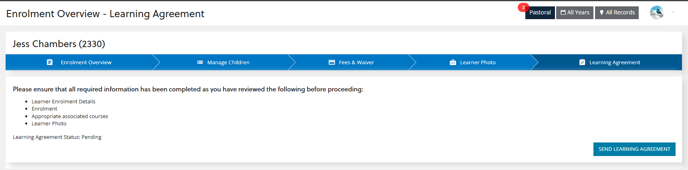Select the Learning Agreement step
The width and height of the screenshot is (688, 170).
click(615, 62)
